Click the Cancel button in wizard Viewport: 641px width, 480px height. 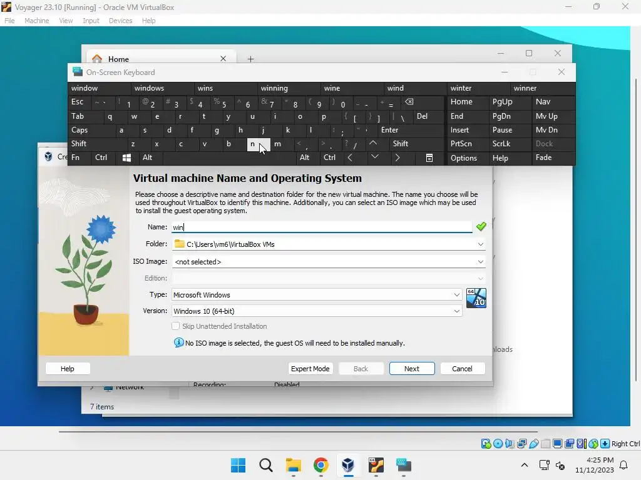[x=463, y=369]
